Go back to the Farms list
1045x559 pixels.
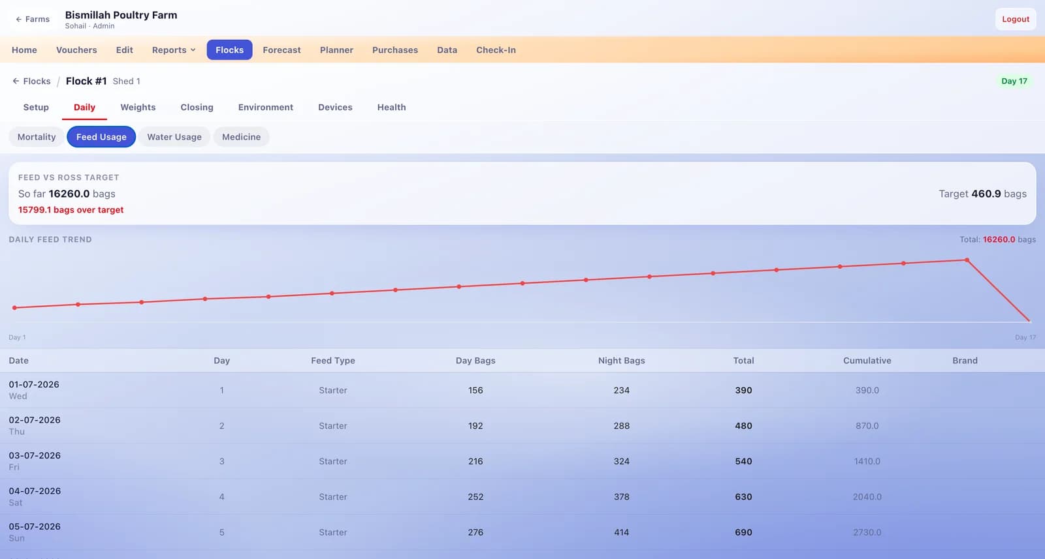(33, 20)
